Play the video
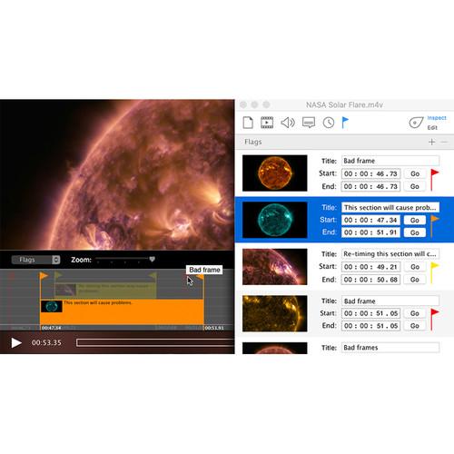Viewport: 454px width, 454px height. pos(16,342)
